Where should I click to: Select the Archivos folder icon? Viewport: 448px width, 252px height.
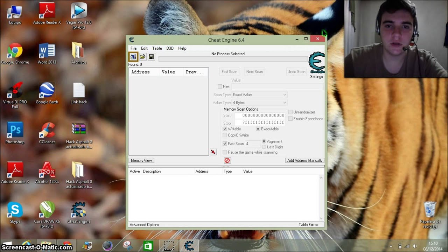79,54
